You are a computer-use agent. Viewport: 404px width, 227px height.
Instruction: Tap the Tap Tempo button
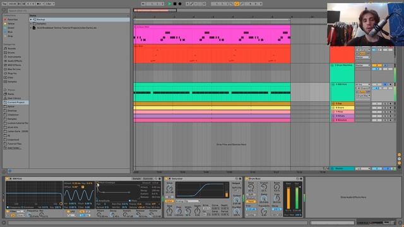point(4,4)
